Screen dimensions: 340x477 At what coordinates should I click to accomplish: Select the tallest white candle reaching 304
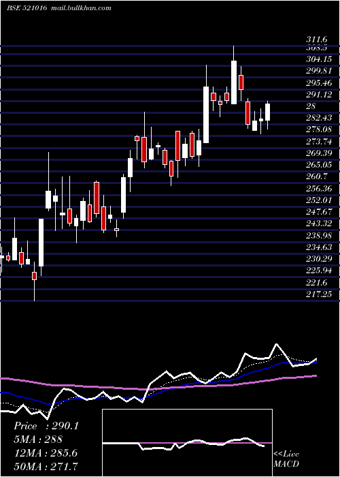(234, 82)
